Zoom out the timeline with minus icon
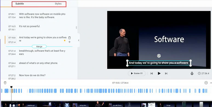Screen dimensions: 212x107 [206, 83]
